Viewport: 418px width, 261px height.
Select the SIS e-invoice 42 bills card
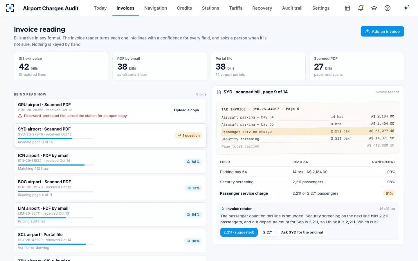tap(61, 66)
